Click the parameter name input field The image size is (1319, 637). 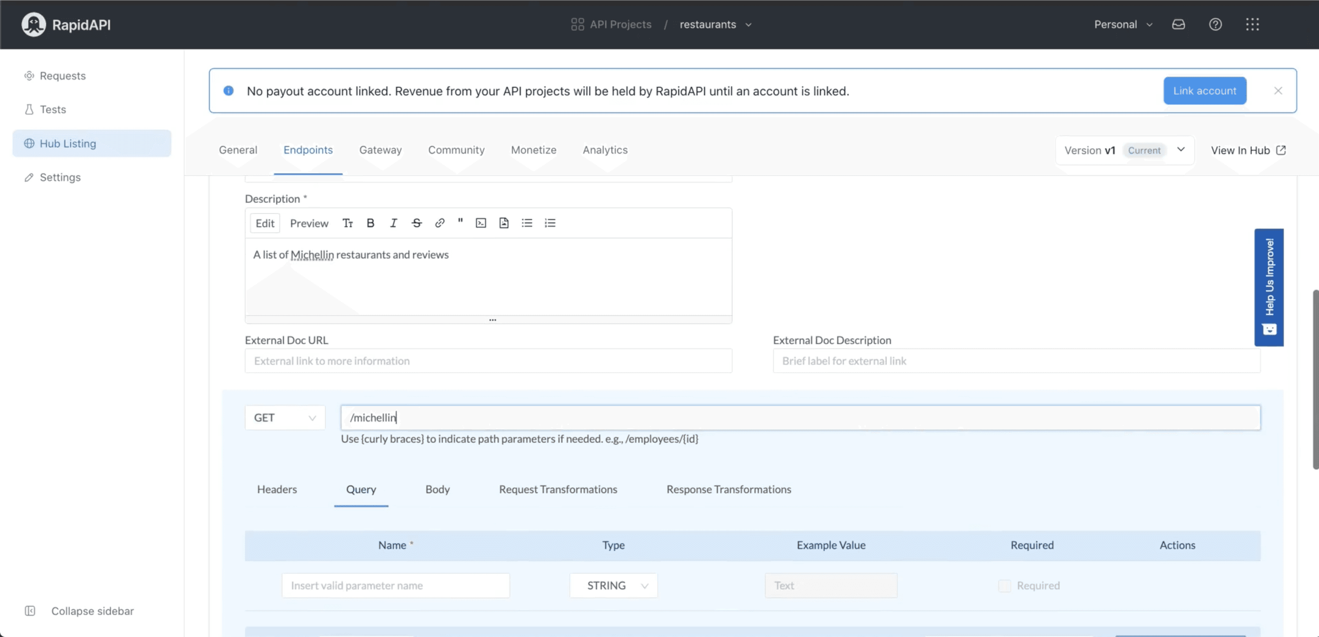click(395, 585)
